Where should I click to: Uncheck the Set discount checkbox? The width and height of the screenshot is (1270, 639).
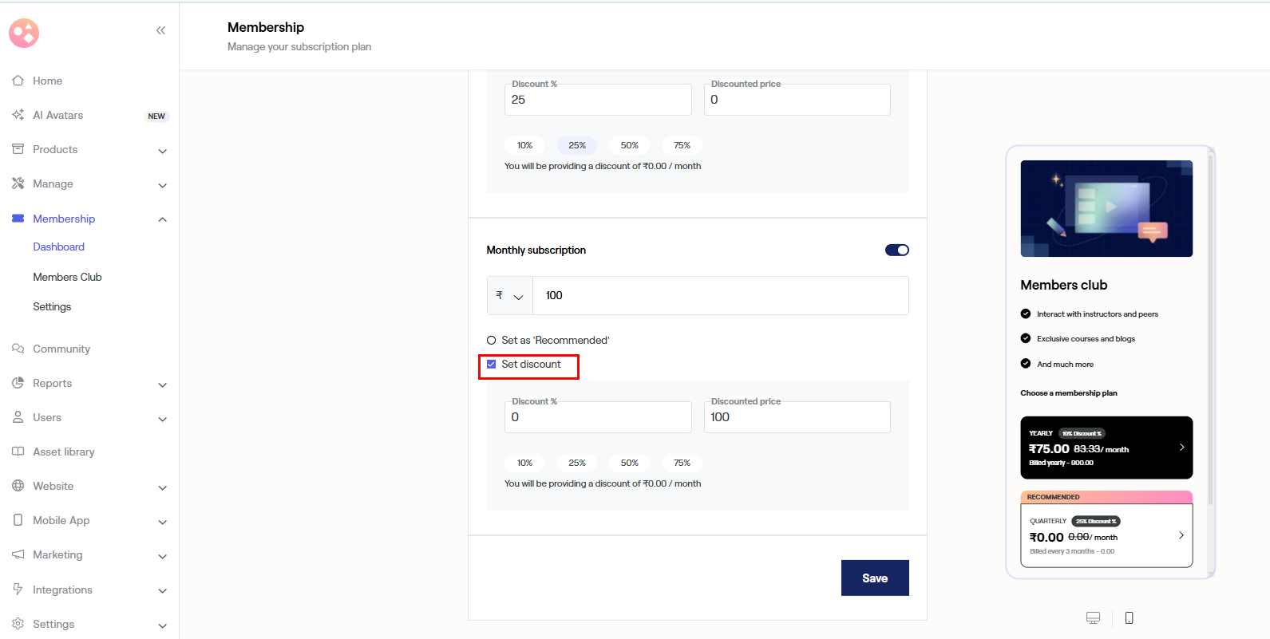[492, 364]
